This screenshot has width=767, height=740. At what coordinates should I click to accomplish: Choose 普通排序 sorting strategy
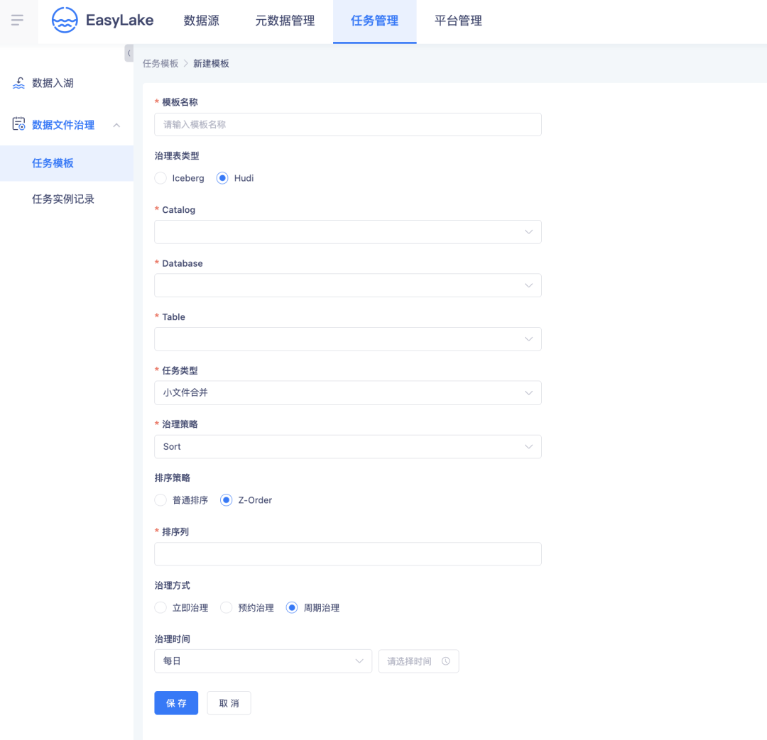tap(161, 500)
